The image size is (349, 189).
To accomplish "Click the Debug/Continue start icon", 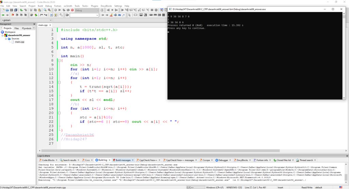I will click(122, 10).
